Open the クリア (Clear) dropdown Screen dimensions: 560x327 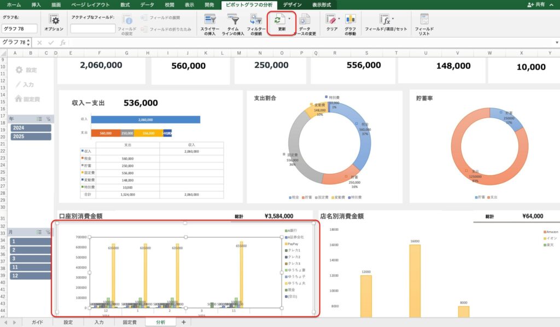(x=339, y=19)
